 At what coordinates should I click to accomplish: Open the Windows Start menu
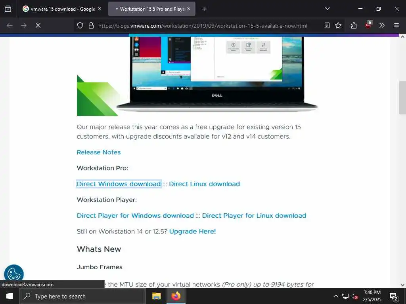pyautogui.click(x=10, y=296)
